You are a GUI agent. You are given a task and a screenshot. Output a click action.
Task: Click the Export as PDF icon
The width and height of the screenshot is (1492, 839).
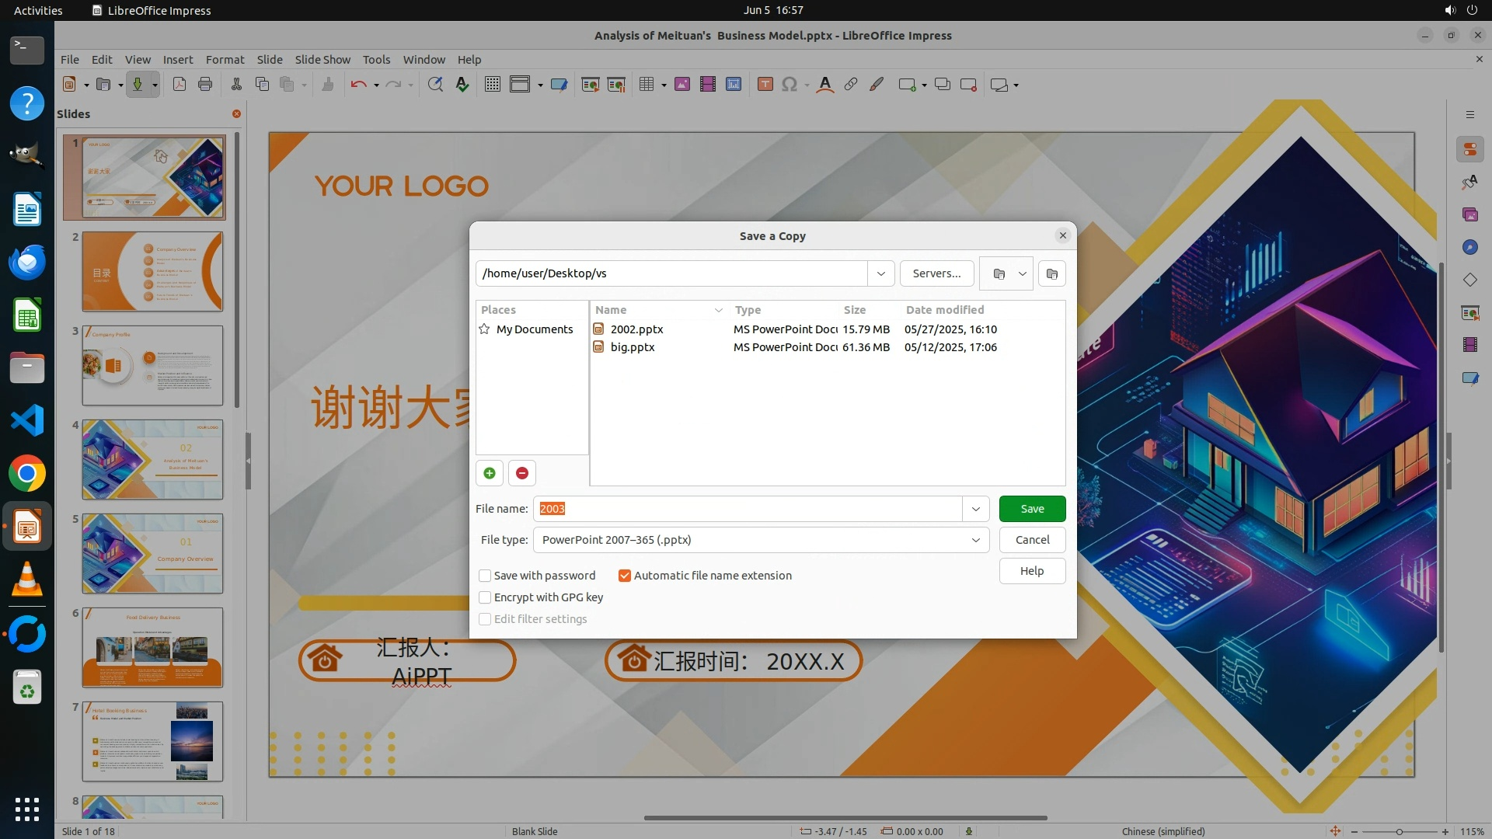point(180,85)
